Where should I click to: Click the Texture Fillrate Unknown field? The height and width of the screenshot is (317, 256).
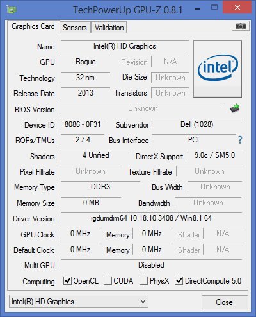click(x=209, y=171)
